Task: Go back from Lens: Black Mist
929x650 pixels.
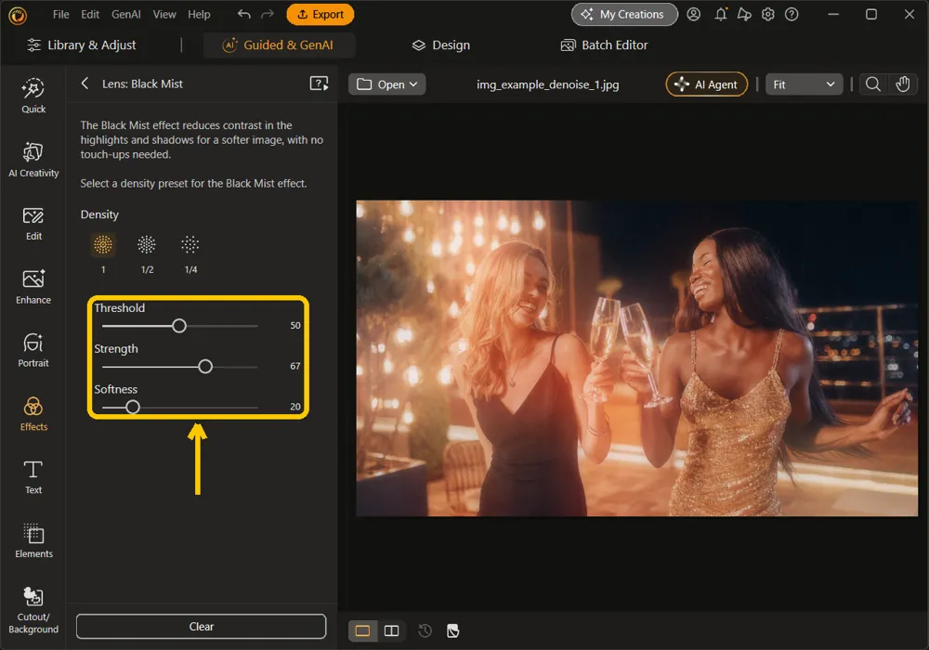Action: coord(85,84)
